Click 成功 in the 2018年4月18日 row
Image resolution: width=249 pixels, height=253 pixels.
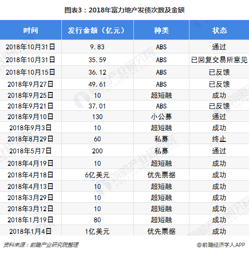pos(219,175)
